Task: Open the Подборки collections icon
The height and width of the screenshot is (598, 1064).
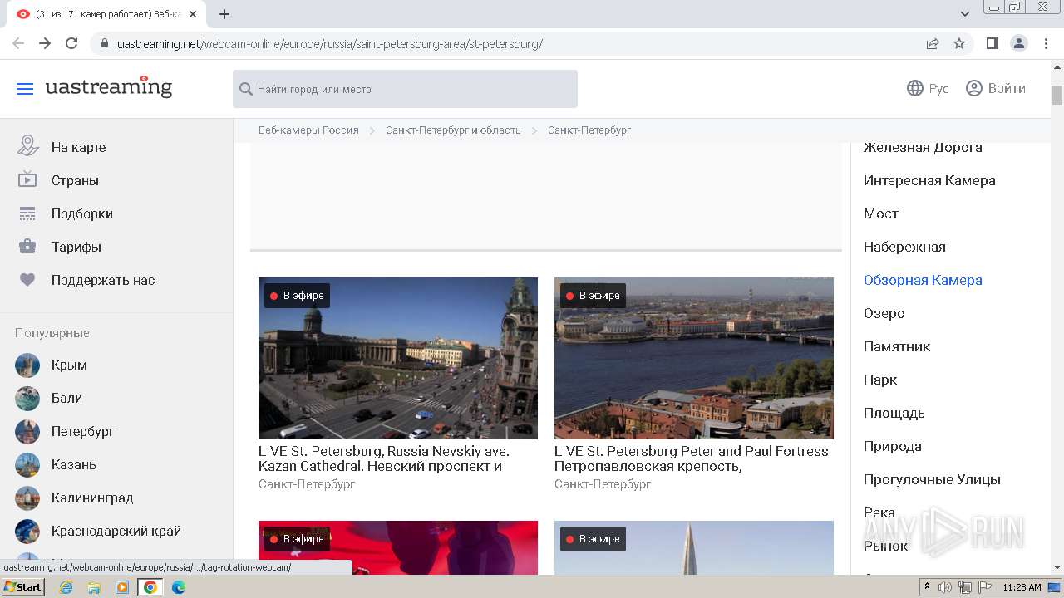Action: tap(27, 213)
